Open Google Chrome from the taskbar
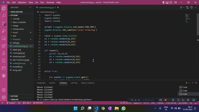Image resolution: width=199 pixels, height=112 pixels. coord(103,108)
